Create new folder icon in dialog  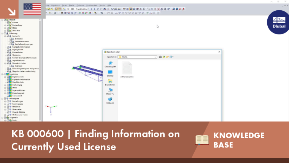pos(167,57)
